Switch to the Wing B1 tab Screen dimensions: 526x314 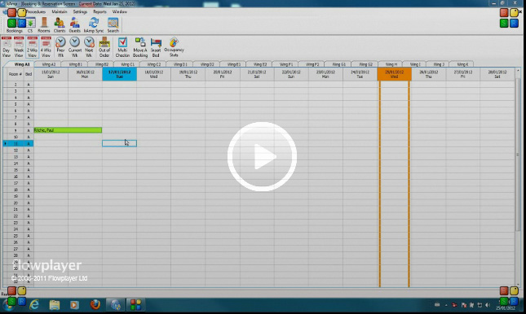(x=75, y=64)
